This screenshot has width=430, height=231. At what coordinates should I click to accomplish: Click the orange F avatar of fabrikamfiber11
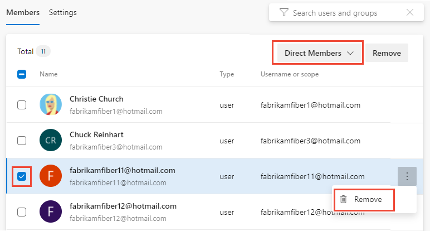click(51, 176)
